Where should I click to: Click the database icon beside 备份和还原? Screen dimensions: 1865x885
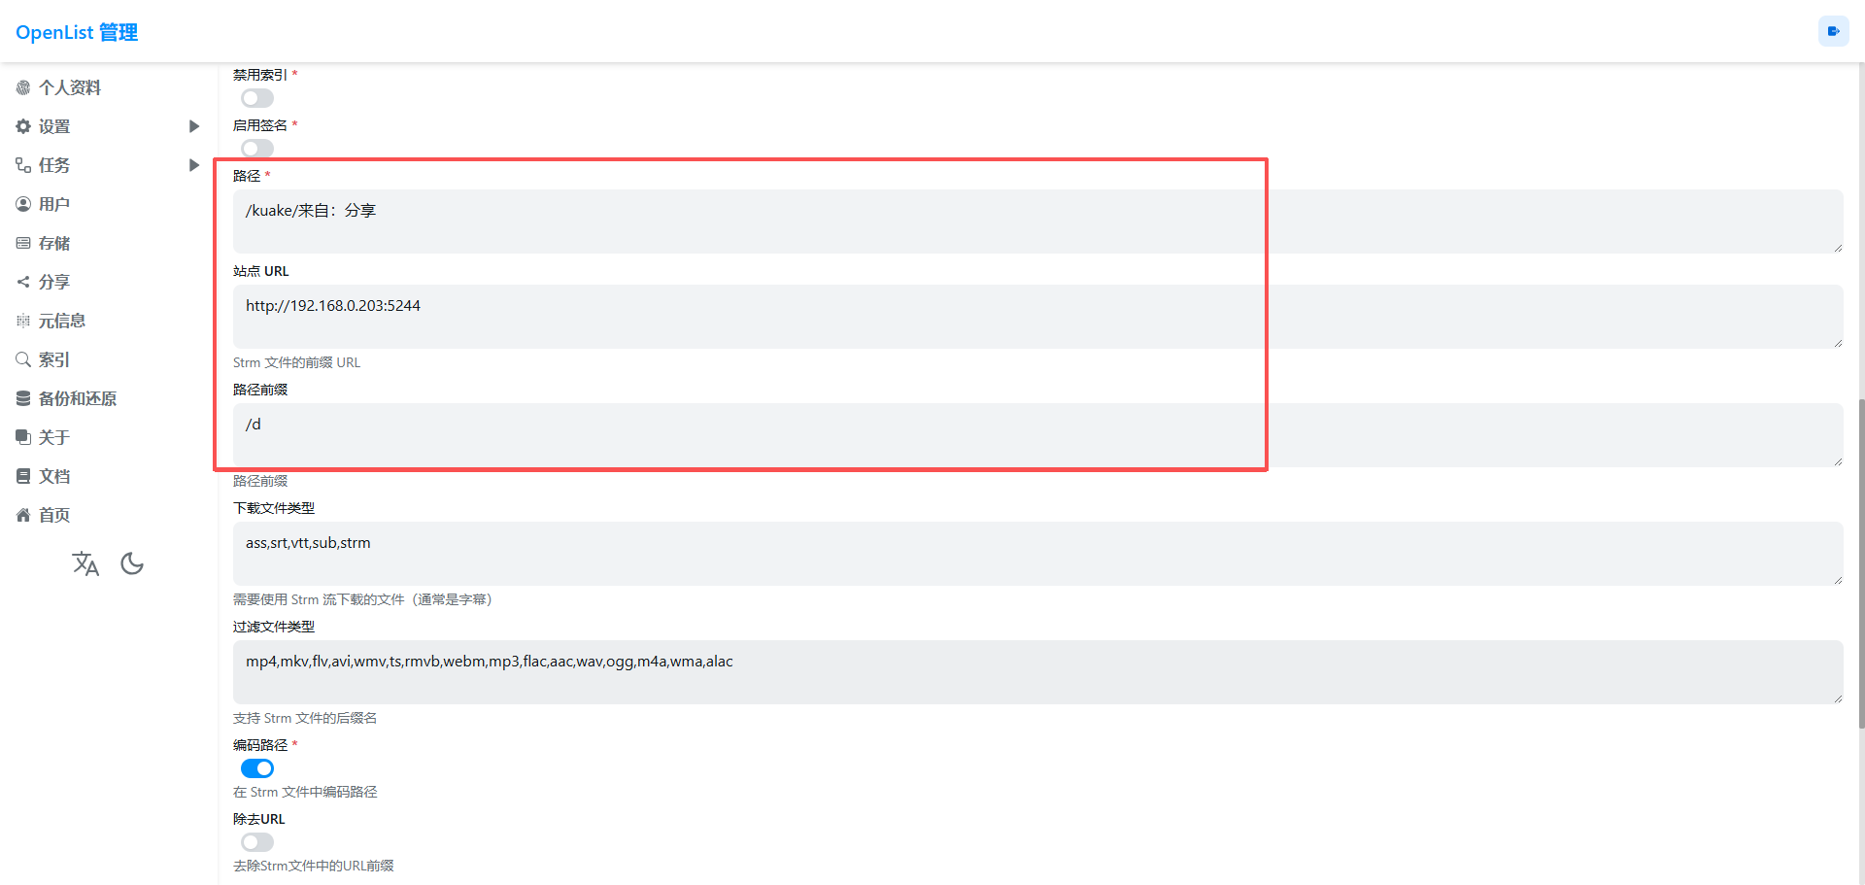pos(23,398)
